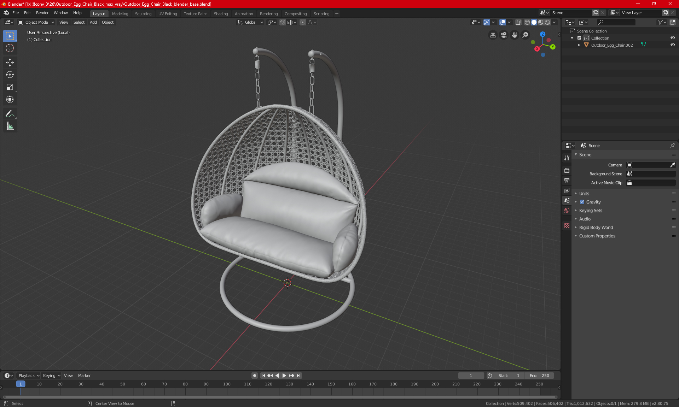Toggle camera view in viewport
679x407 pixels.
504,35
